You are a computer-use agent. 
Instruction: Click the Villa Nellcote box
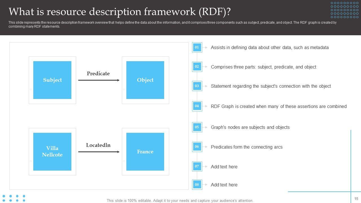coord(52,152)
